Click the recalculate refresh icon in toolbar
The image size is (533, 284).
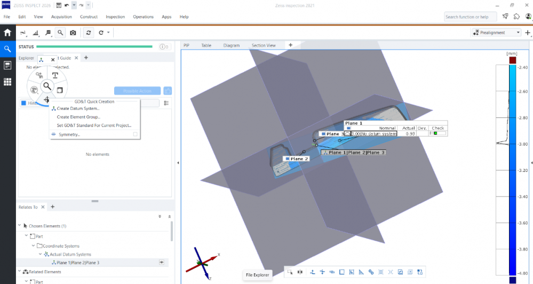(88, 33)
